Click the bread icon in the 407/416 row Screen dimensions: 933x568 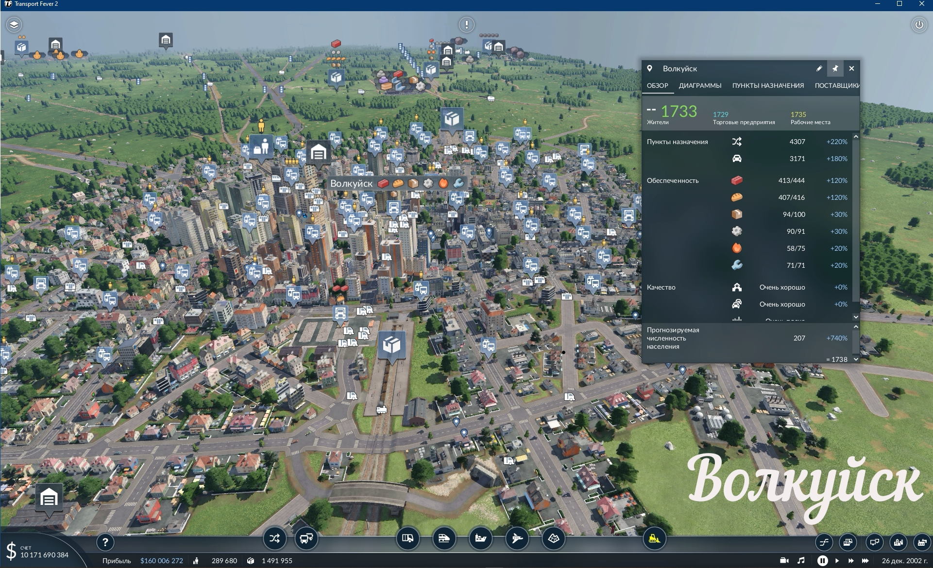coord(737,197)
